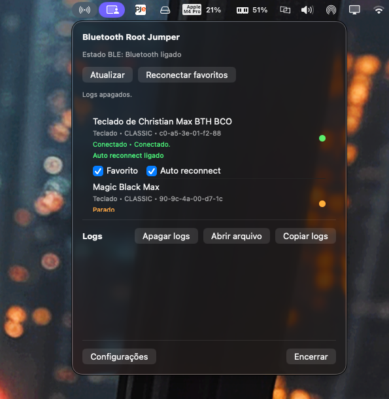Click the disk drive menu bar icon
Screen dimensions: 389x399
[165, 10]
